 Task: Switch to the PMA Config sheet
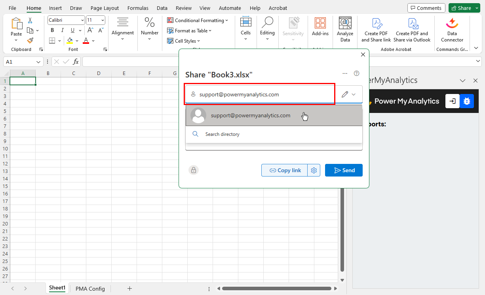[x=90, y=289]
